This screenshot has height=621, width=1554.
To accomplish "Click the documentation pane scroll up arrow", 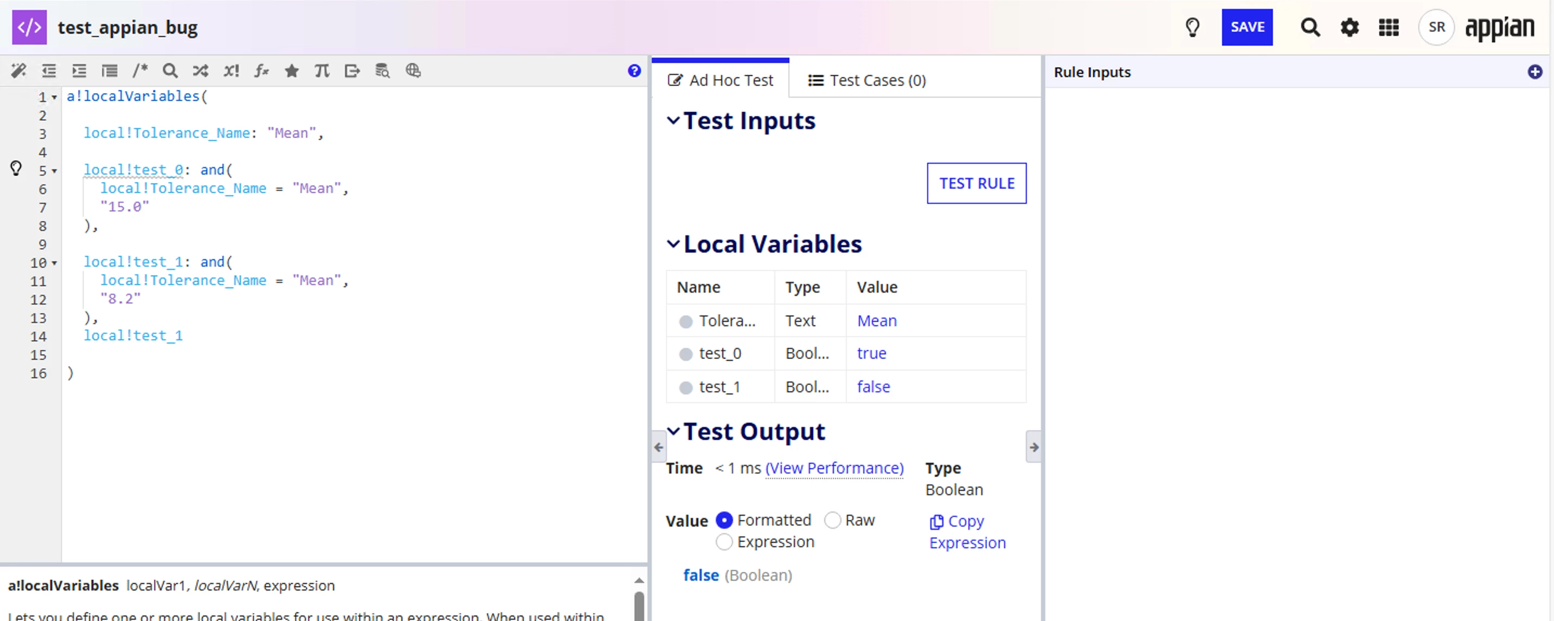I will point(639,580).
